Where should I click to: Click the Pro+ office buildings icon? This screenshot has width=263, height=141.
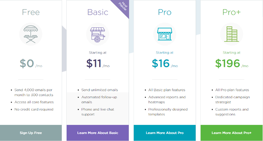(231, 34)
